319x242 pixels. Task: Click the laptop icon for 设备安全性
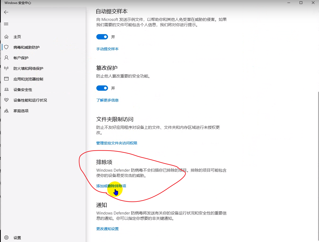coord(6,90)
